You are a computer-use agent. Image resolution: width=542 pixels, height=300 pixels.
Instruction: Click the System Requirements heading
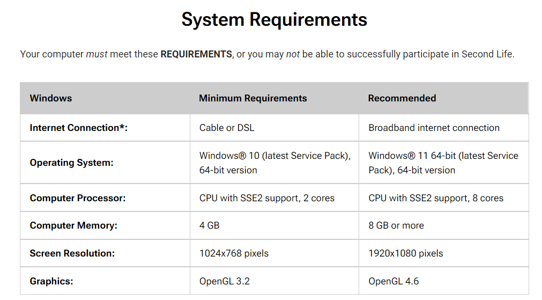click(x=274, y=20)
